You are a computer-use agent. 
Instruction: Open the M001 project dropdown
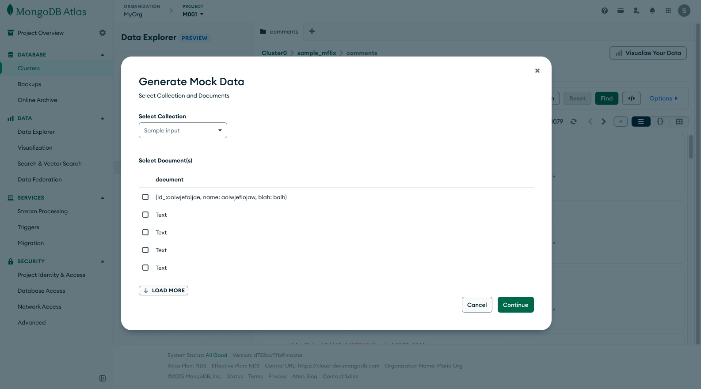tap(193, 14)
